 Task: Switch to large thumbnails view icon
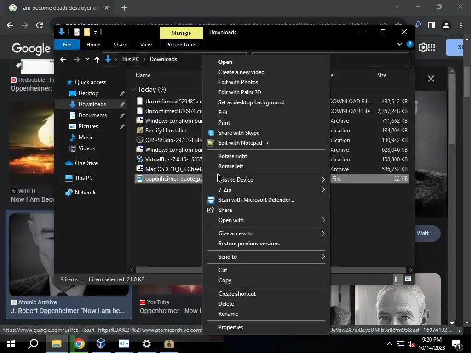[x=408, y=279]
